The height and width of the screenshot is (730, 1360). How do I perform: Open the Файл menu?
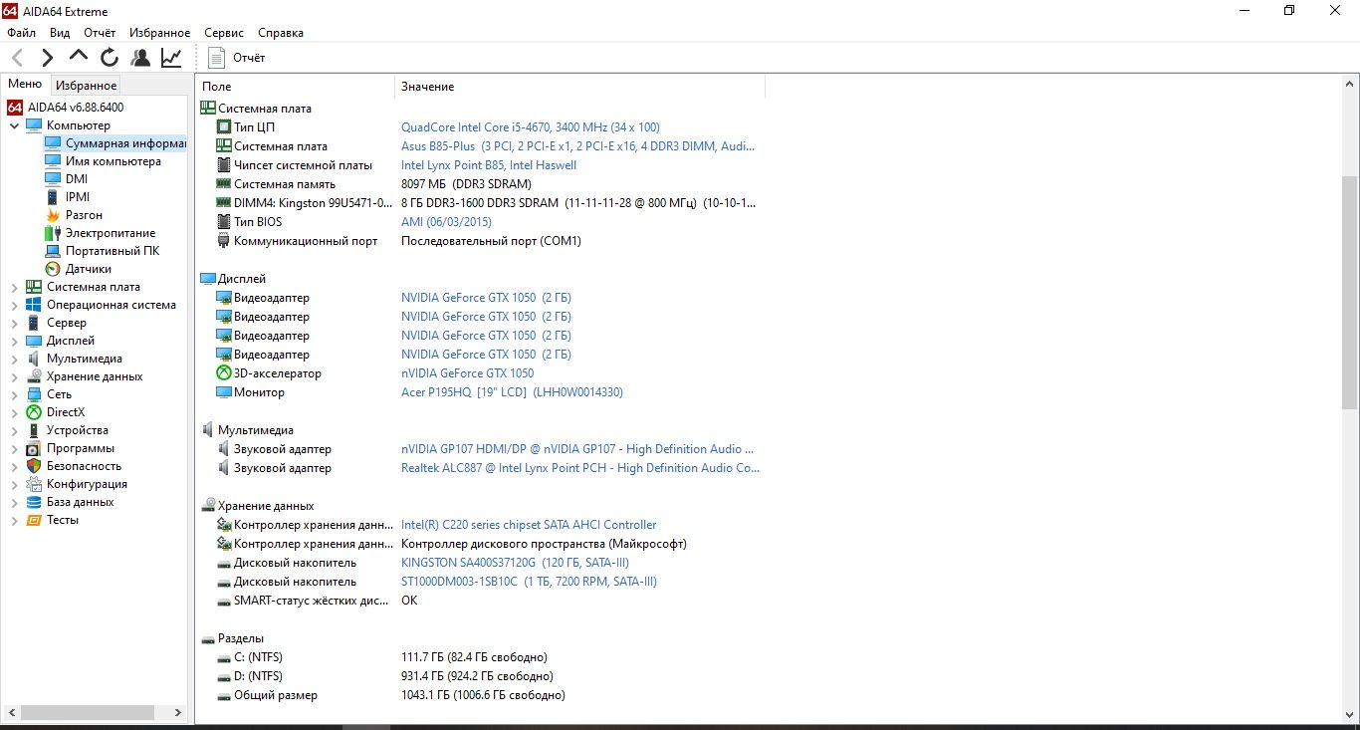21,33
